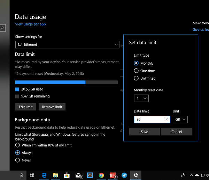Viewport: 209px width, 180px height.
Task: Open Todoist taskbar icon with badge
Action: pos(113,175)
